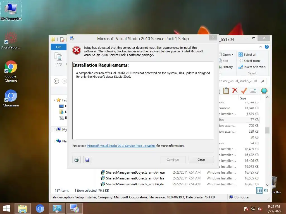This screenshot has width=286, height=214.
Task: Open the Open dropdown in ribbon
Action: [226, 55]
